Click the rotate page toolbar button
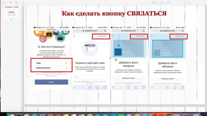Viewport: 207px width, 116px height. click(x=162, y=3)
